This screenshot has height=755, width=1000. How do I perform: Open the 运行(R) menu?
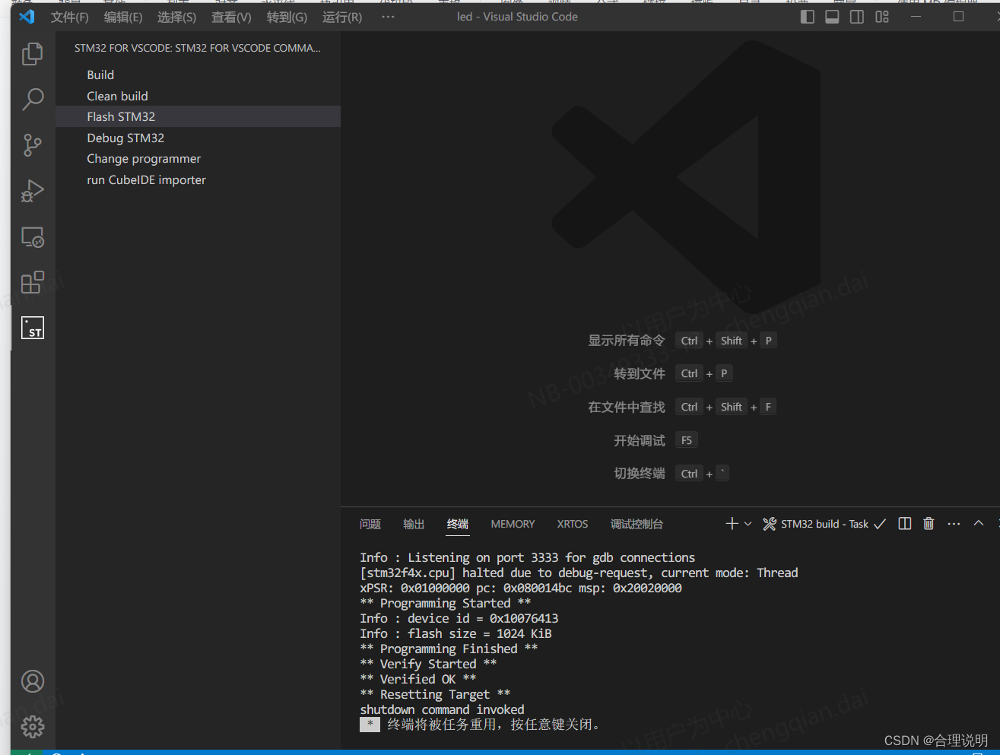pyautogui.click(x=342, y=17)
